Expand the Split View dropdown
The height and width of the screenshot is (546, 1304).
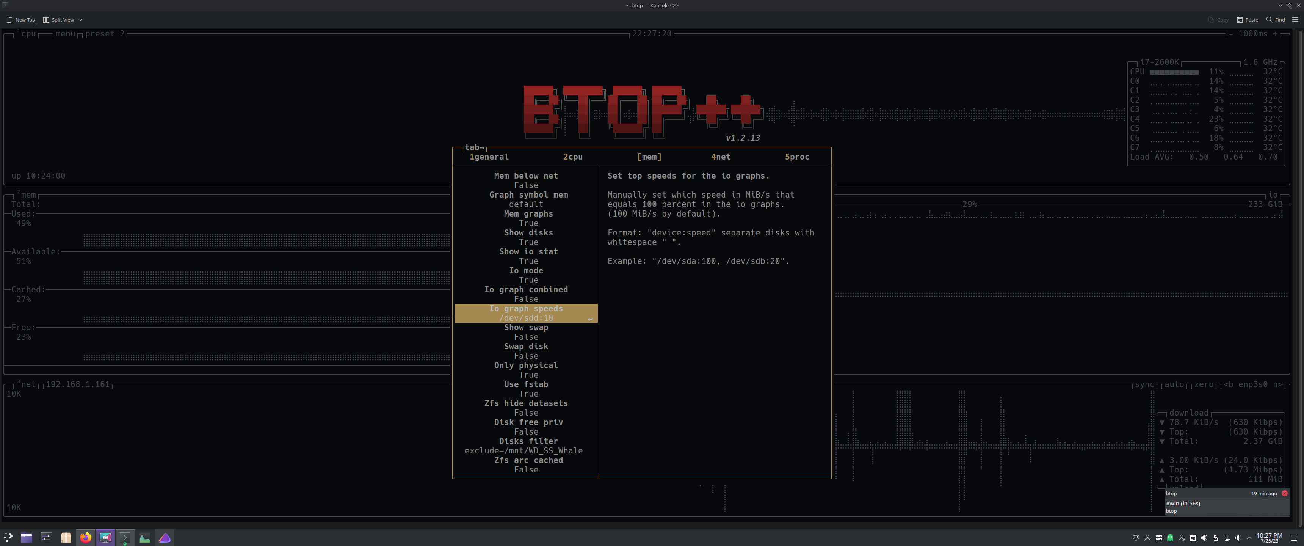click(x=80, y=20)
